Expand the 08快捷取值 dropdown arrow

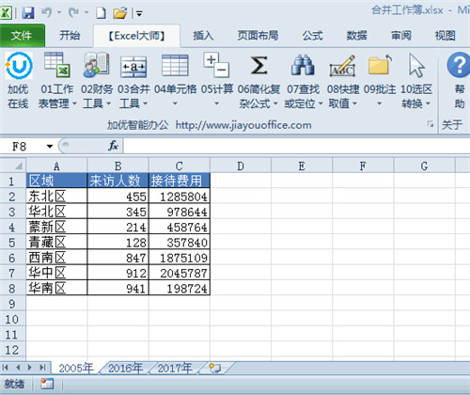point(354,103)
